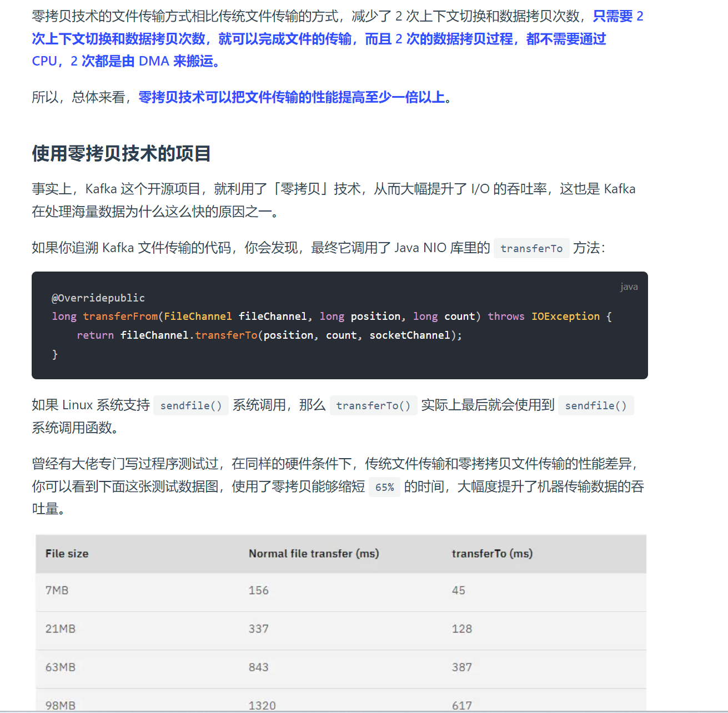The height and width of the screenshot is (713, 728).
Task: Click the 98MB table cell
Action: 60,705
